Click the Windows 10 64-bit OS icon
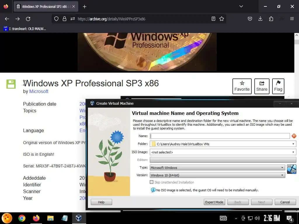Viewport: 299px width, 224px height. click(292, 169)
